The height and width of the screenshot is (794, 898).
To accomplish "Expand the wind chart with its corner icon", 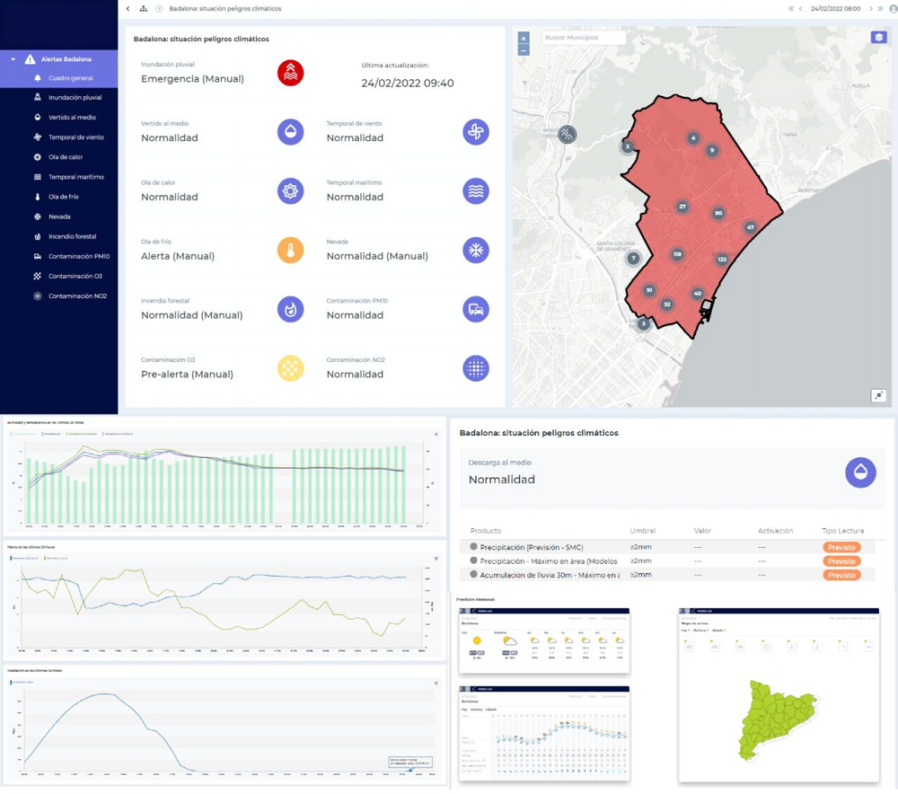I will [436, 559].
